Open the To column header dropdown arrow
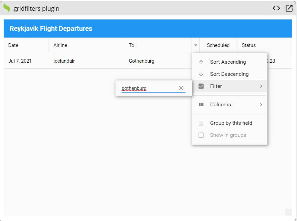 tap(196, 45)
